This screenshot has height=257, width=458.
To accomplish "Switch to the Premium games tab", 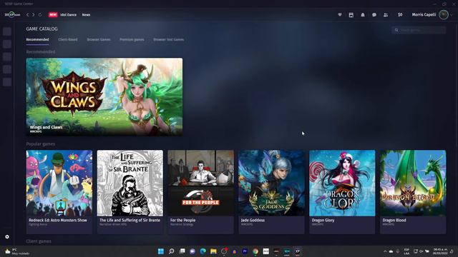I will click(132, 40).
